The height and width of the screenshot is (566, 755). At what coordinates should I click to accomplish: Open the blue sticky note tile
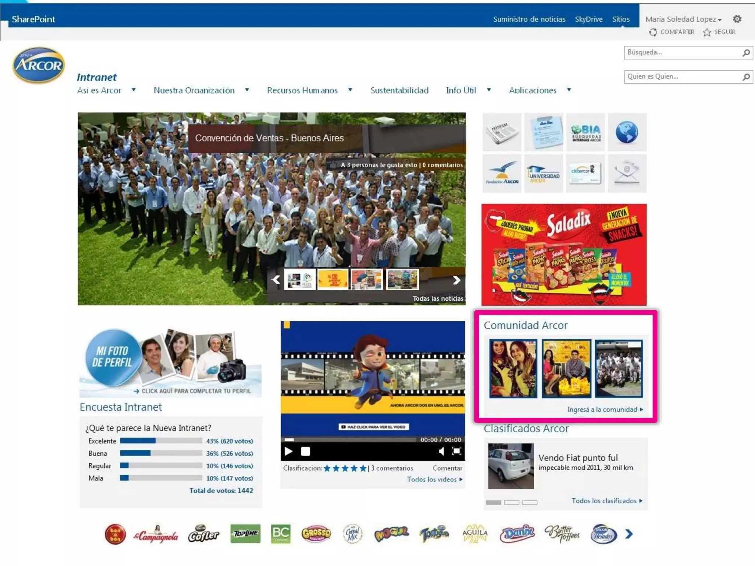coord(543,132)
